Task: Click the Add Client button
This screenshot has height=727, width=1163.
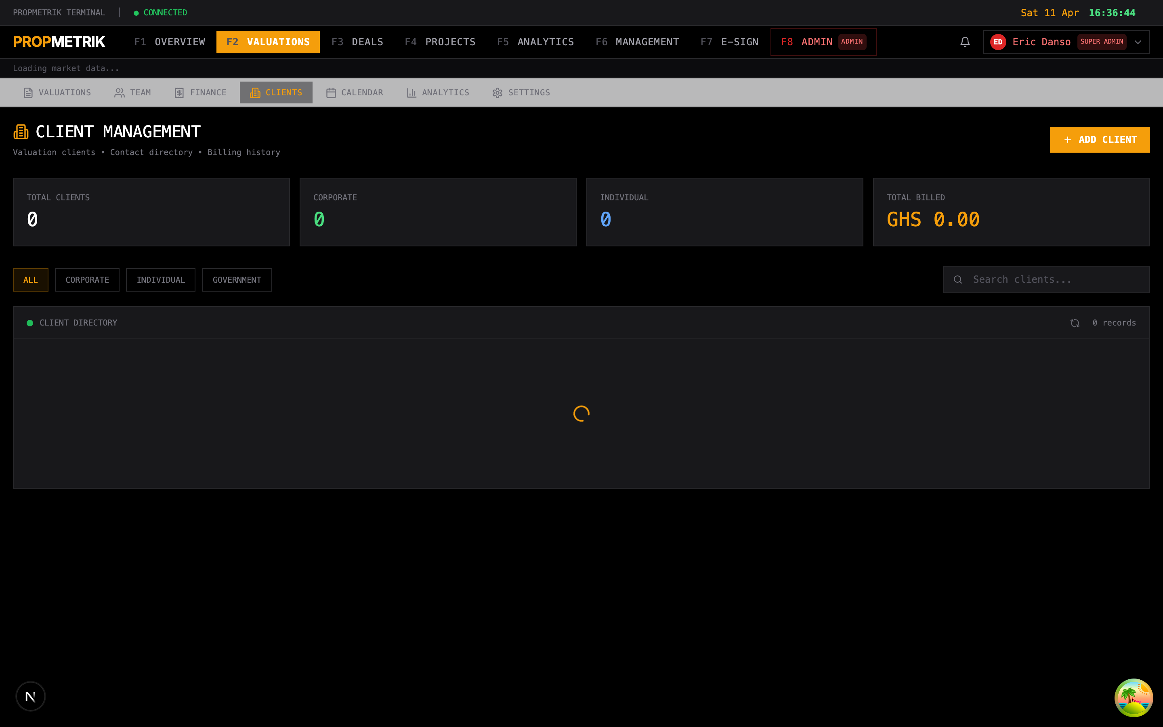Action: (x=1100, y=139)
